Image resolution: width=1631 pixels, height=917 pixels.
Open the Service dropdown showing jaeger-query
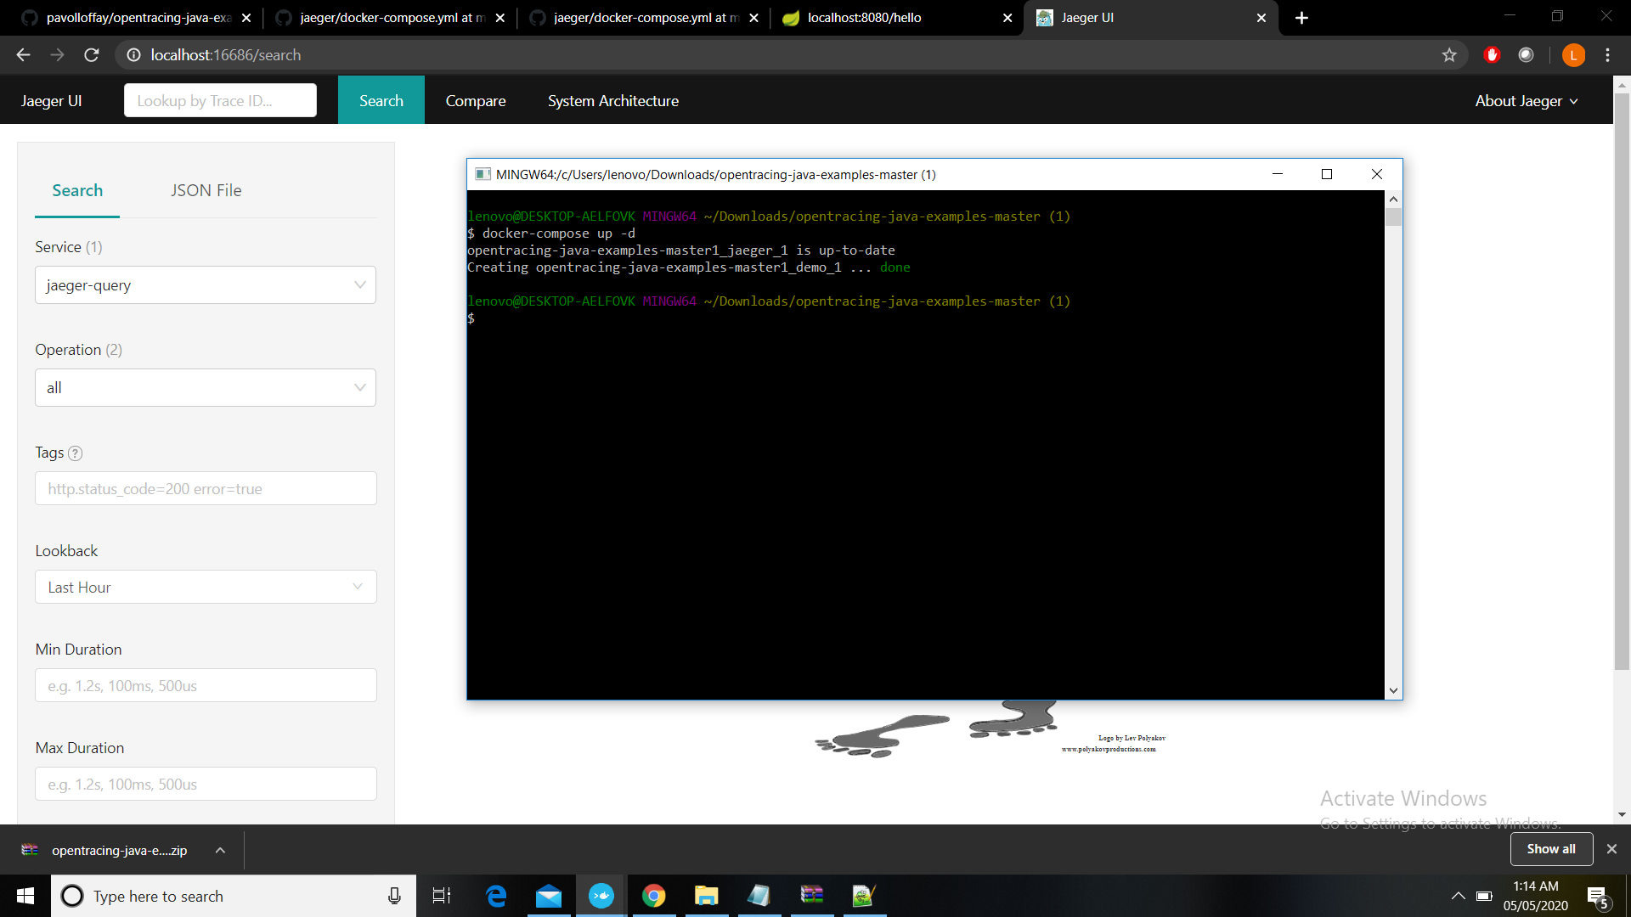205,284
